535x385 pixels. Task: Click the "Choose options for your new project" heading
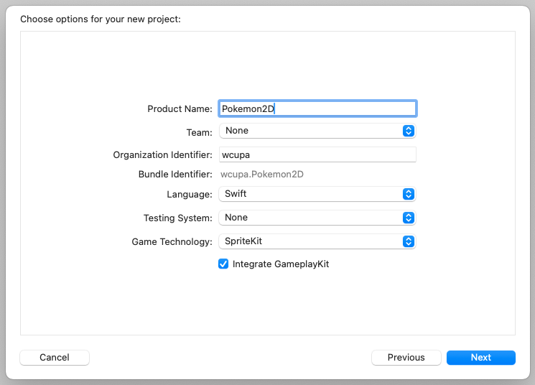(x=101, y=19)
